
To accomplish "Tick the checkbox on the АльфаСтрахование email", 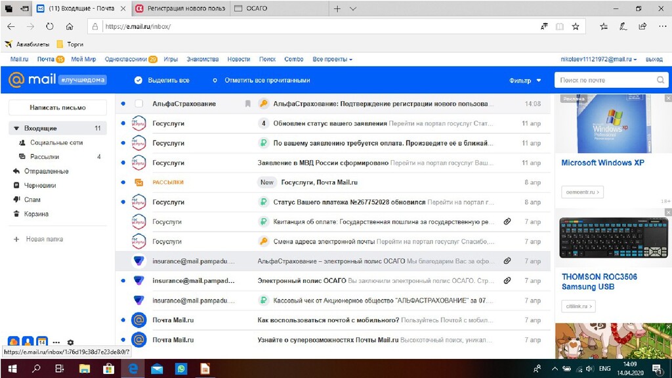I will pyautogui.click(x=139, y=104).
